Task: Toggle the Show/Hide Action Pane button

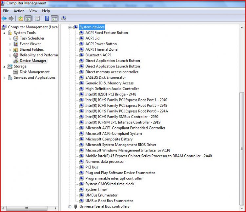Action: [x=54, y=18]
